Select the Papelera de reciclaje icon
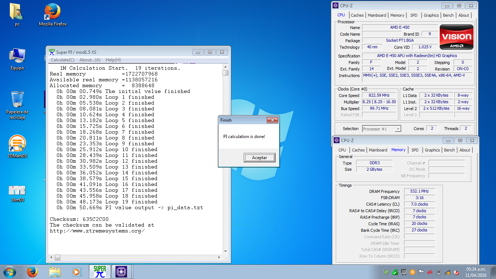 tap(17, 105)
